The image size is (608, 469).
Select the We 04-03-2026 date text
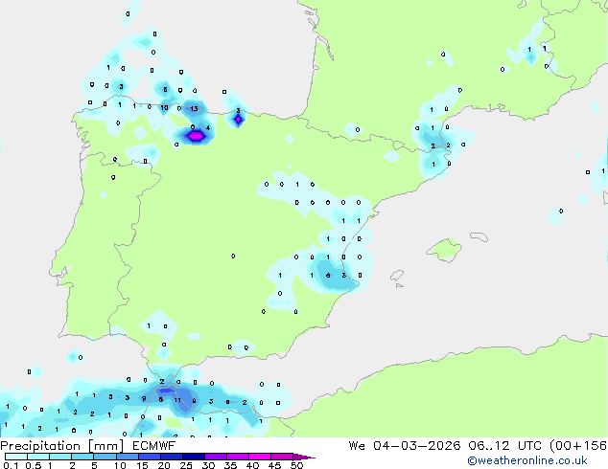tap(405, 446)
